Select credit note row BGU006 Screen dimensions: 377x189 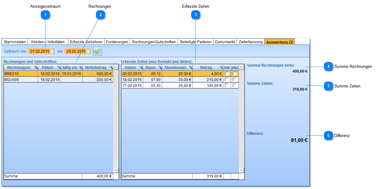tap(58, 79)
